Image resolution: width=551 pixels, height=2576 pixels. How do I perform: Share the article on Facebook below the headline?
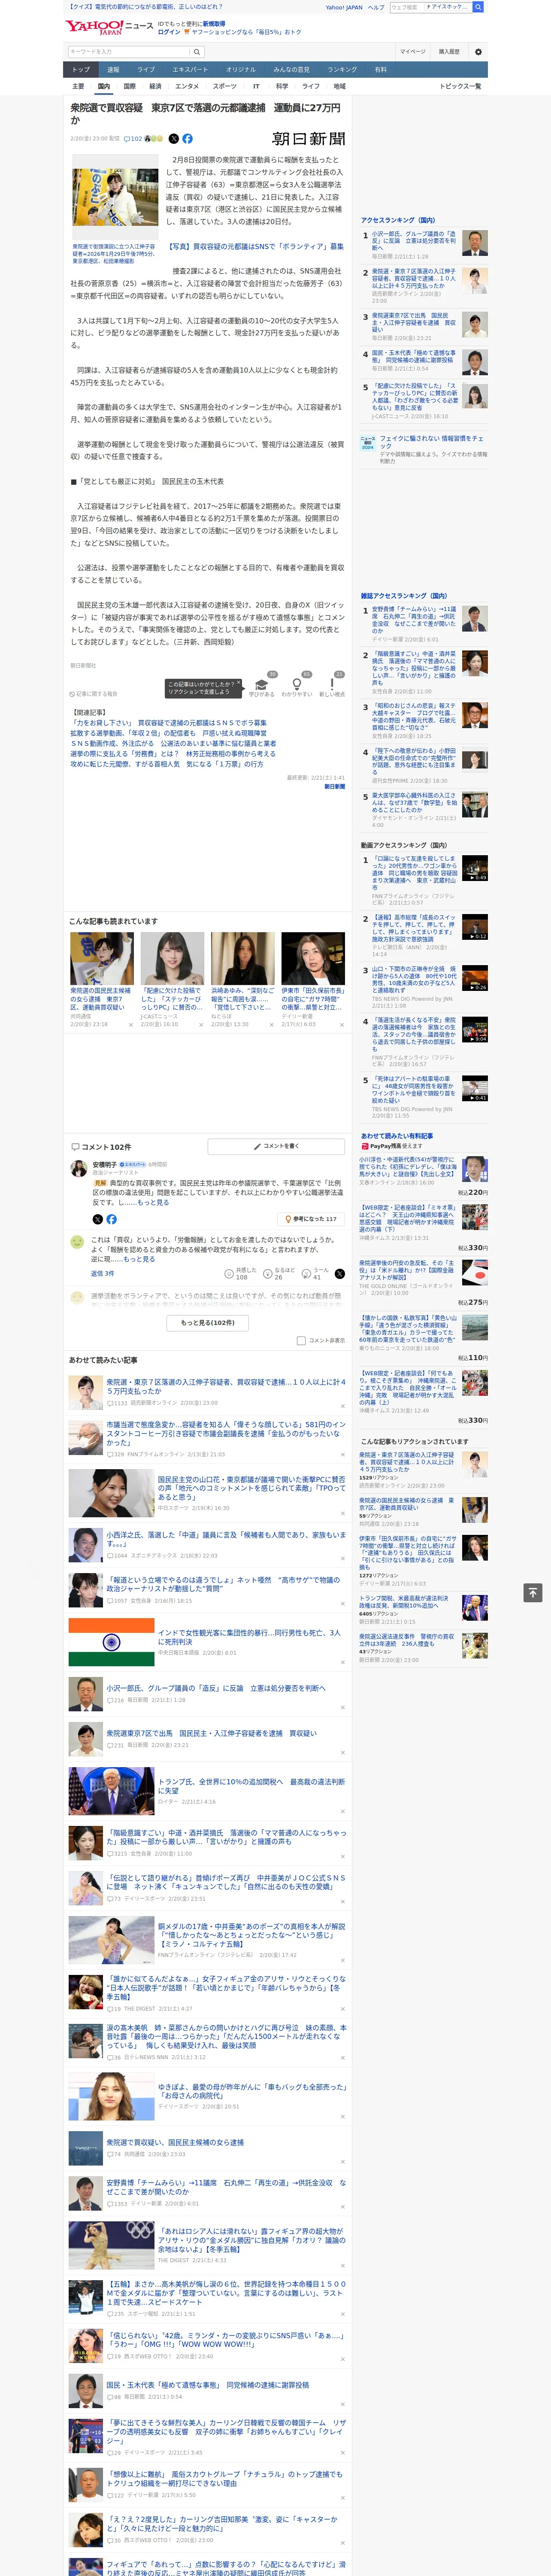click(x=187, y=139)
